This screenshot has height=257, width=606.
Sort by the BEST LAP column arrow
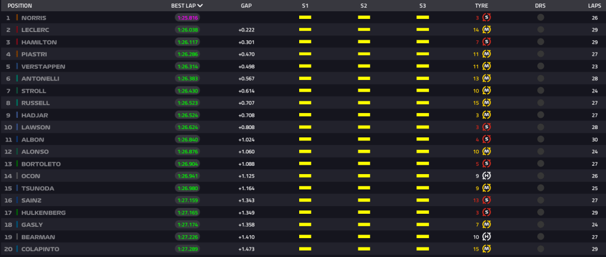tap(200, 5)
